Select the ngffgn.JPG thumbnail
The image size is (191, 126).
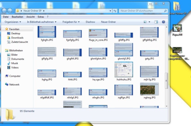(124, 90)
